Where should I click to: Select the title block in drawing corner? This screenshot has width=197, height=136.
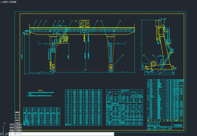click(x=166, y=126)
